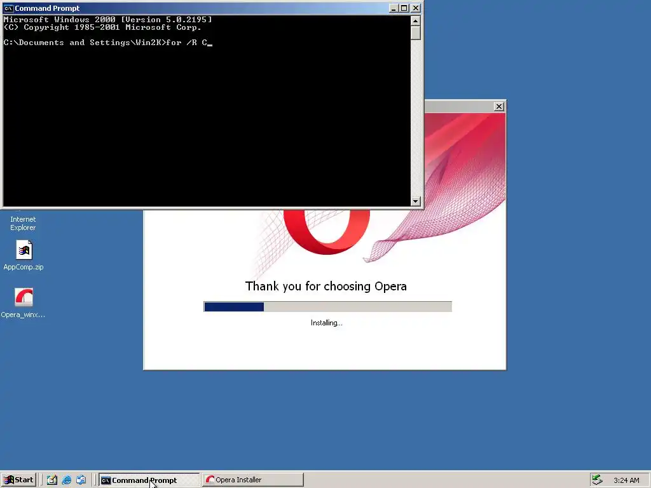Viewport: 651px width, 488px height.
Task: Click the Command Prompt scroll up arrow
Action: pyautogui.click(x=416, y=20)
